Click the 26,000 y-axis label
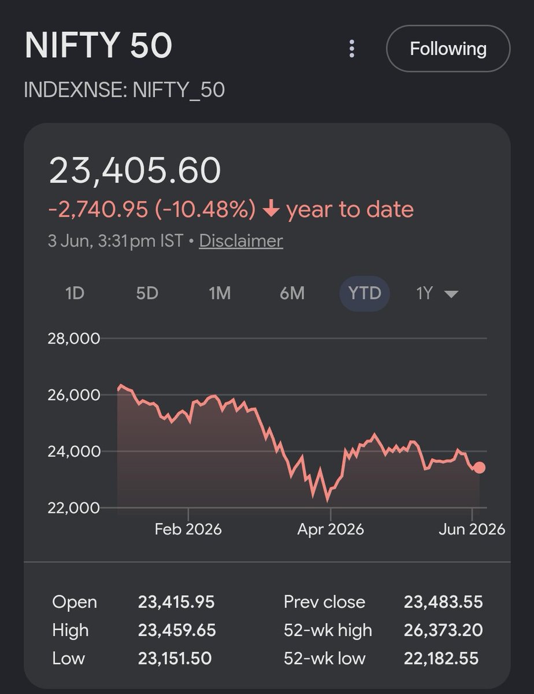Screen dimensions: 534x694 (74, 395)
